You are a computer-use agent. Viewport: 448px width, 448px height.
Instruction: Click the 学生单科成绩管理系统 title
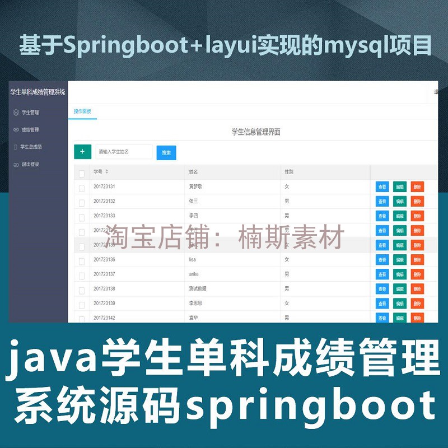(x=38, y=92)
